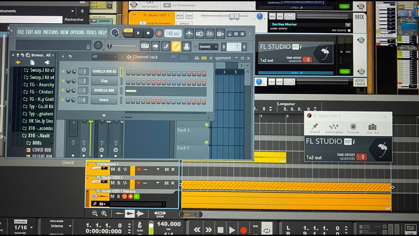The width and height of the screenshot is (419, 236).
Task: Select the Snare channel button
Action: pos(104,100)
